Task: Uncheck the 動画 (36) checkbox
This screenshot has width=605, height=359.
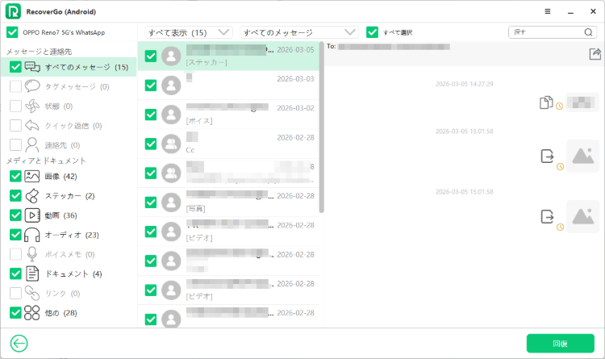Action: tap(15, 215)
